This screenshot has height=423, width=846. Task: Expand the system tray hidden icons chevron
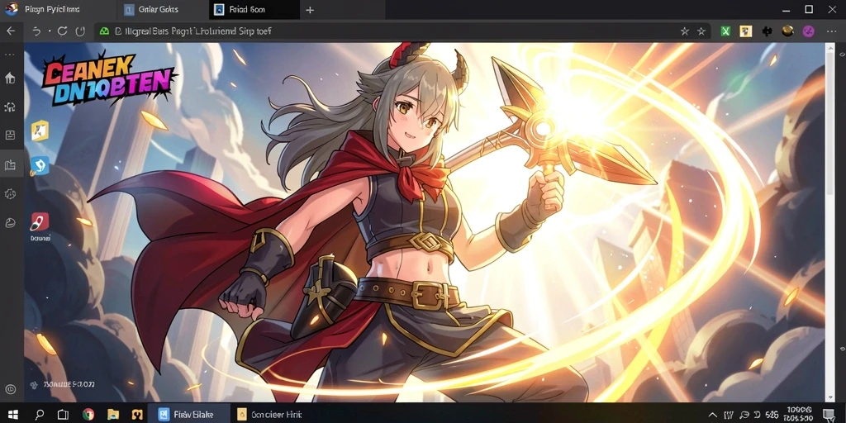(x=713, y=415)
